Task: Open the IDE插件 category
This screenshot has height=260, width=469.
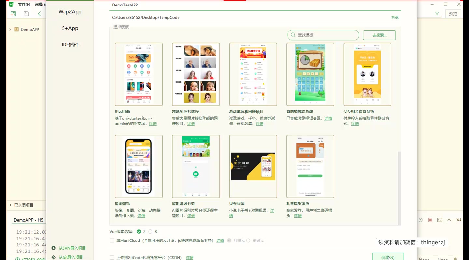Action: [70, 44]
